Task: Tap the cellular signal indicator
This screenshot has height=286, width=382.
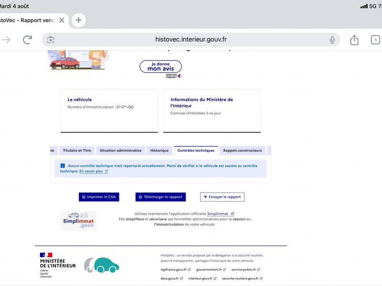Action: 364,6
